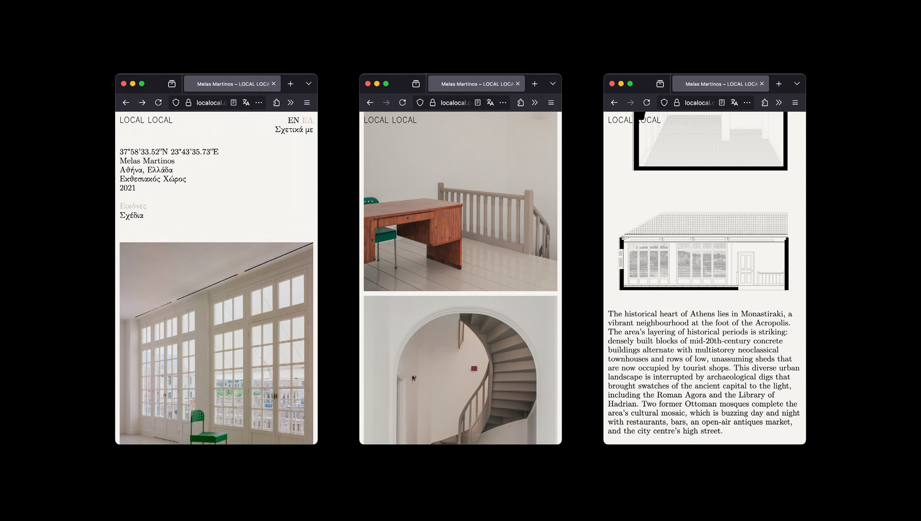Switch language to ΕΛ on left page

click(307, 120)
